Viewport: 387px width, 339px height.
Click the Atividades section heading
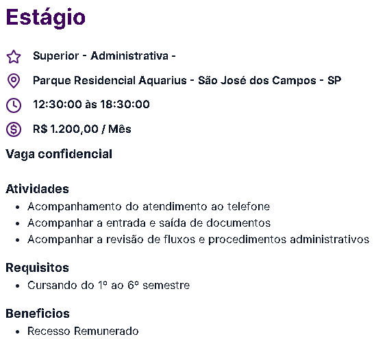click(x=37, y=189)
